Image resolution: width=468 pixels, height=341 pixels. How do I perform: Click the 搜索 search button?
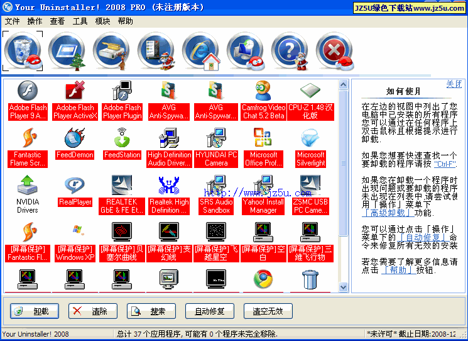click(x=151, y=311)
